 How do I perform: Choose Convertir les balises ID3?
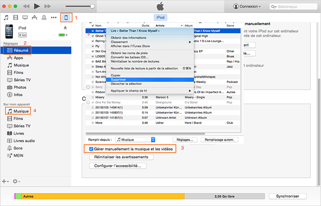(150, 57)
